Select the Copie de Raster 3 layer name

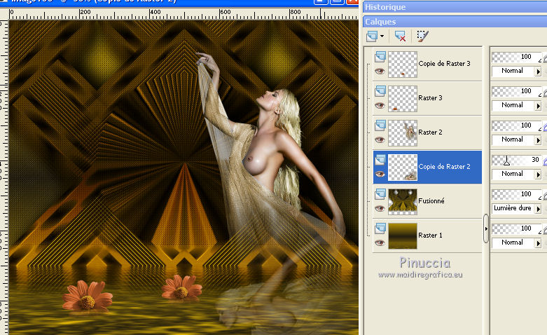444,64
